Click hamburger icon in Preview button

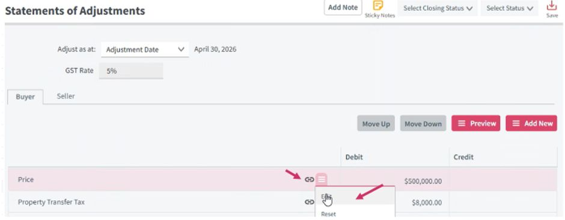pyautogui.click(x=461, y=123)
